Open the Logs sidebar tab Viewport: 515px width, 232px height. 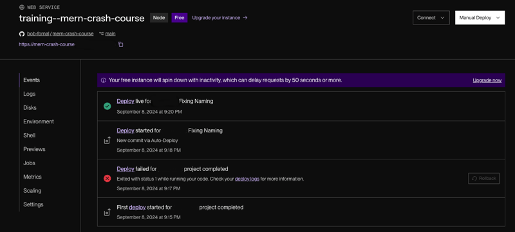pyautogui.click(x=29, y=94)
